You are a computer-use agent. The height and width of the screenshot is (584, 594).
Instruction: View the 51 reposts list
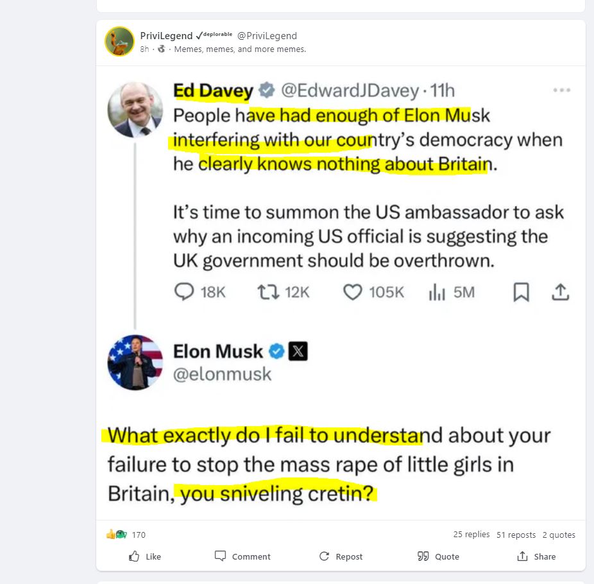(x=516, y=535)
